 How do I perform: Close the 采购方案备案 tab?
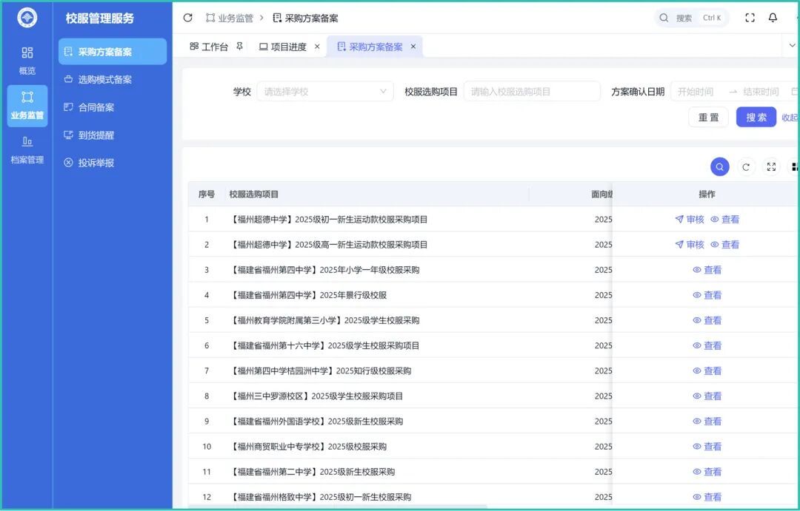tap(413, 47)
